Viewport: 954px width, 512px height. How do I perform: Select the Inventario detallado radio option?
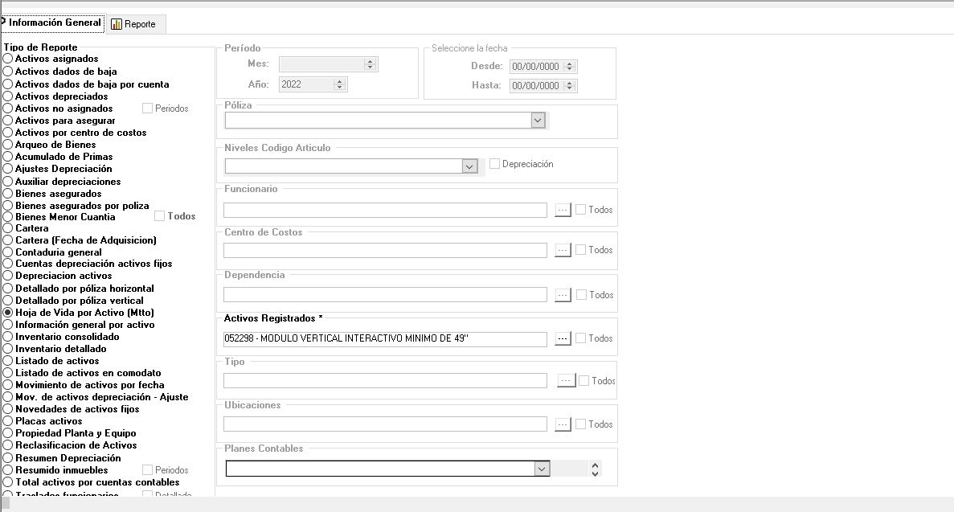[8, 349]
